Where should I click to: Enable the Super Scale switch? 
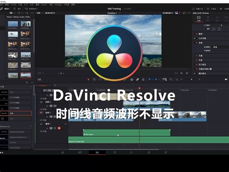(x=195, y=73)
